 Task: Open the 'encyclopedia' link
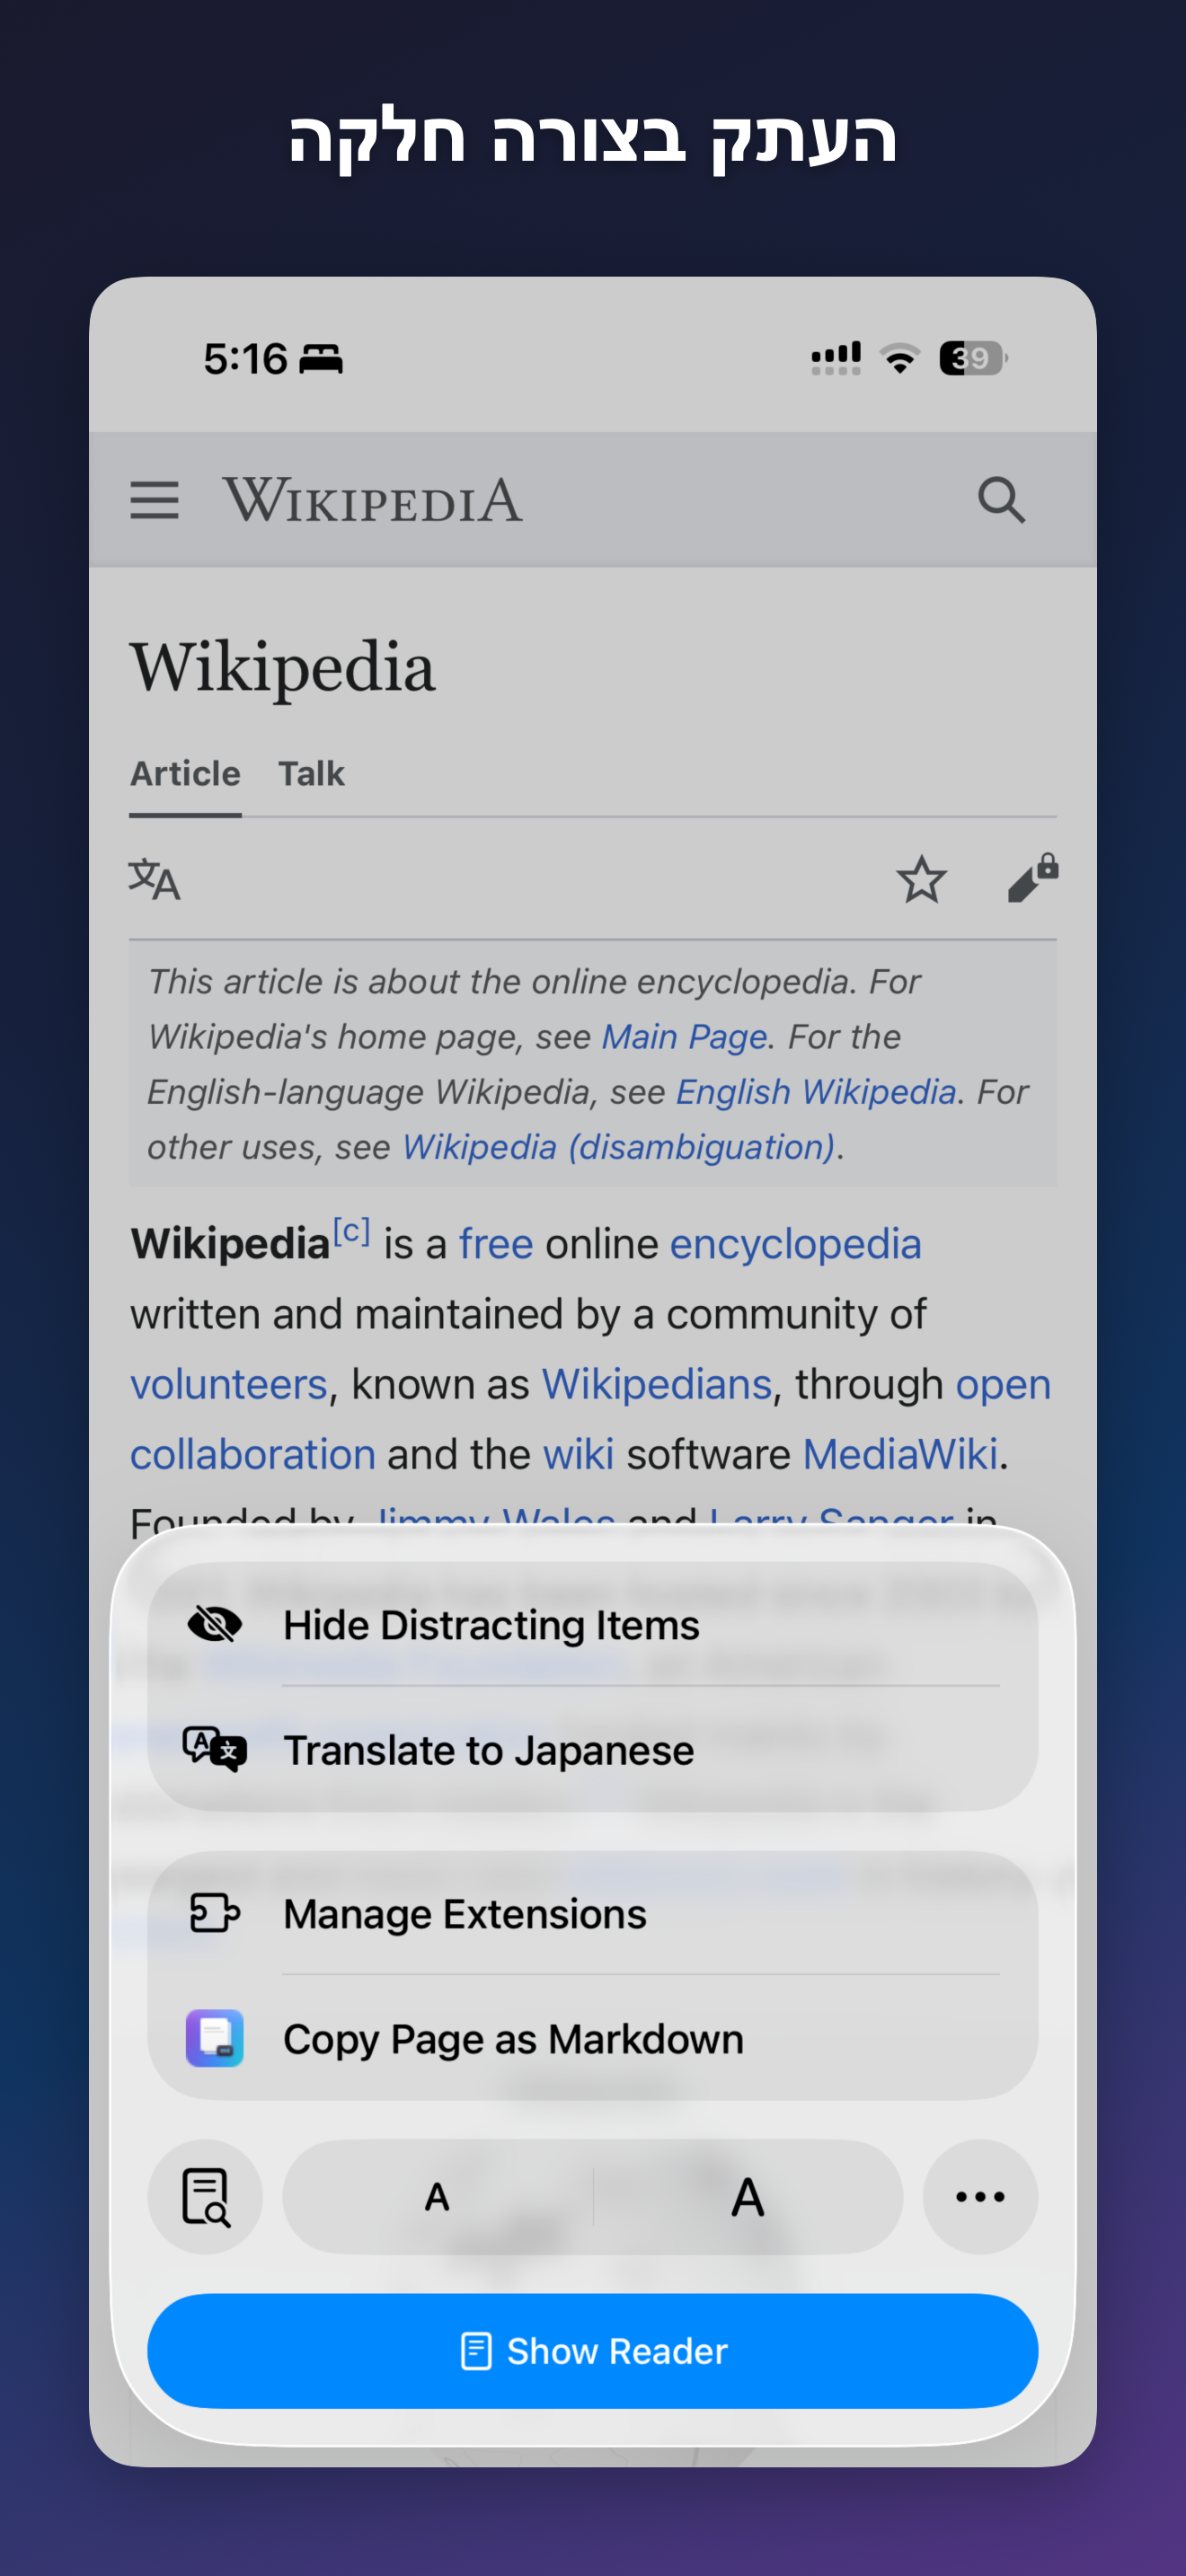pyautogui.click(x=795, y=1244)
